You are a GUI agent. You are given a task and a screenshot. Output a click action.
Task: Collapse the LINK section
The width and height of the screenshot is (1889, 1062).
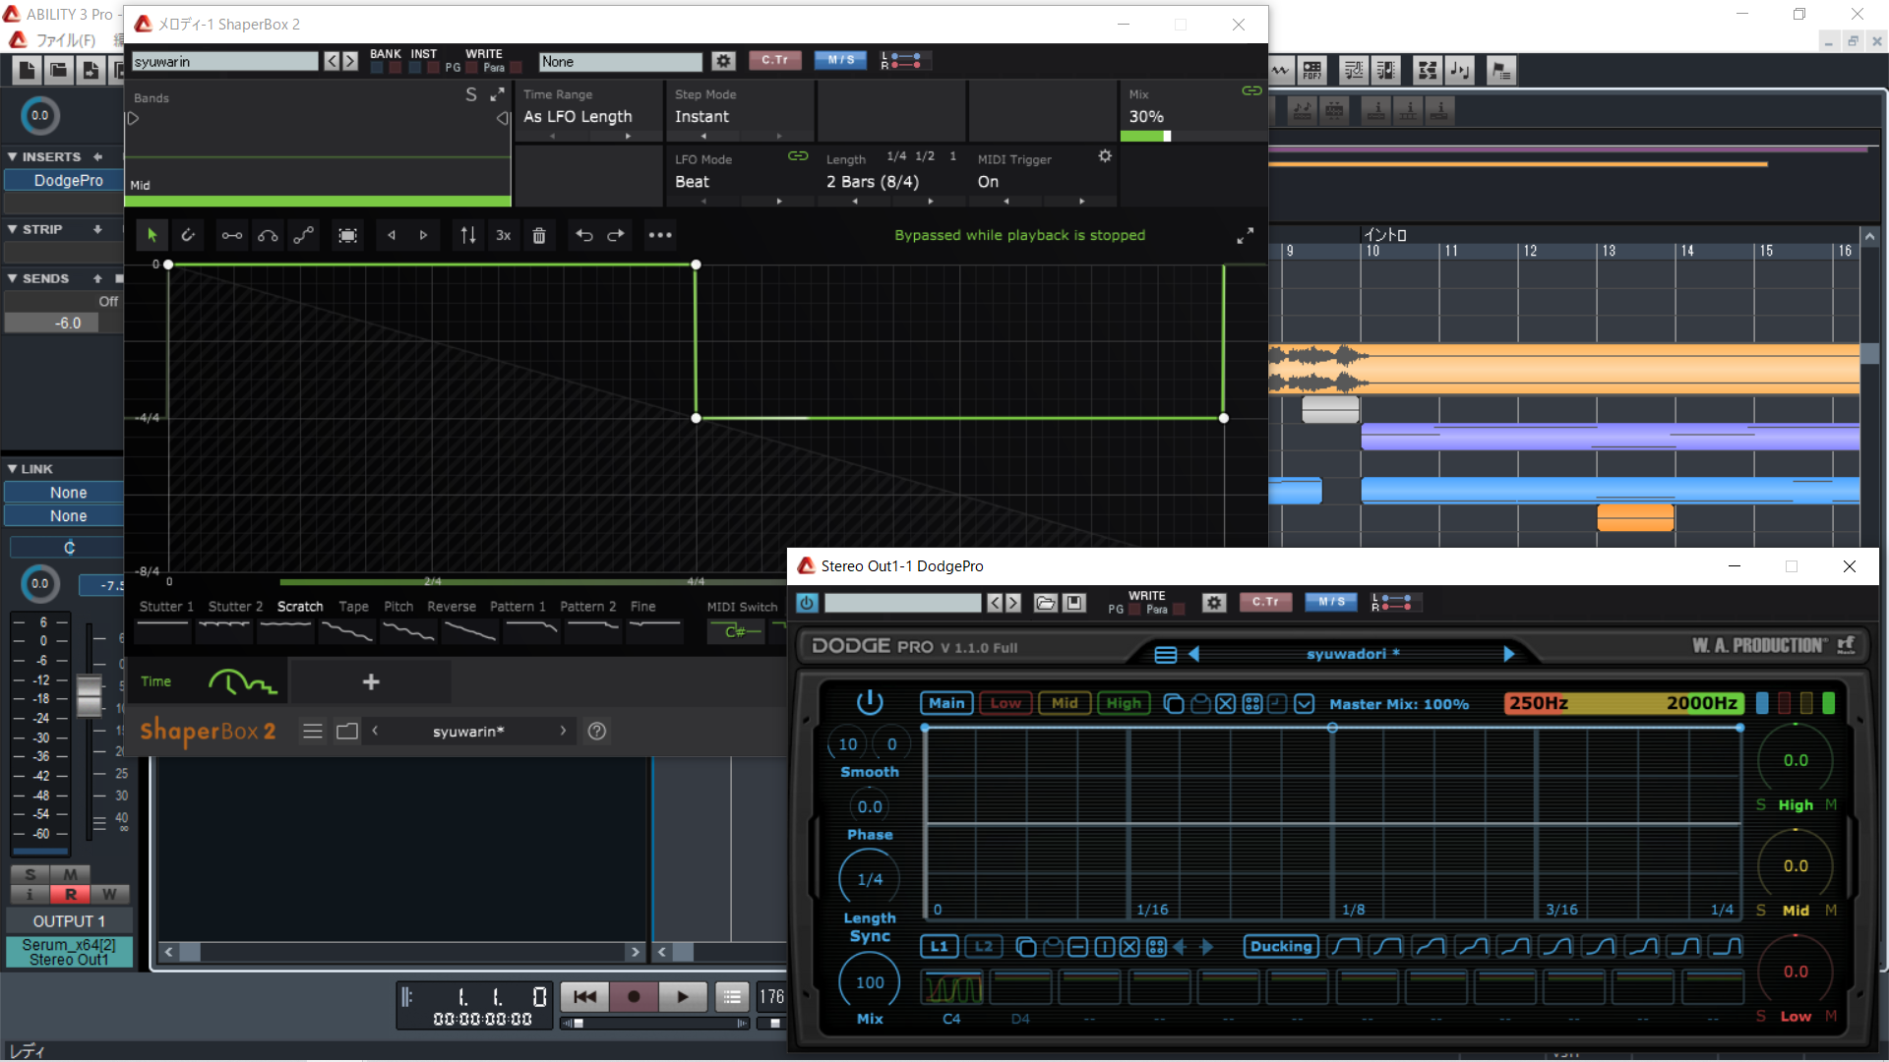coord(12,469)
